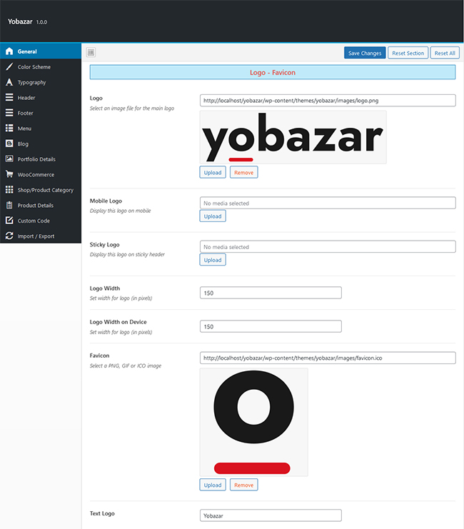Click the Footer lines icon
Viewport: 464px width, 529px height.
9,113
